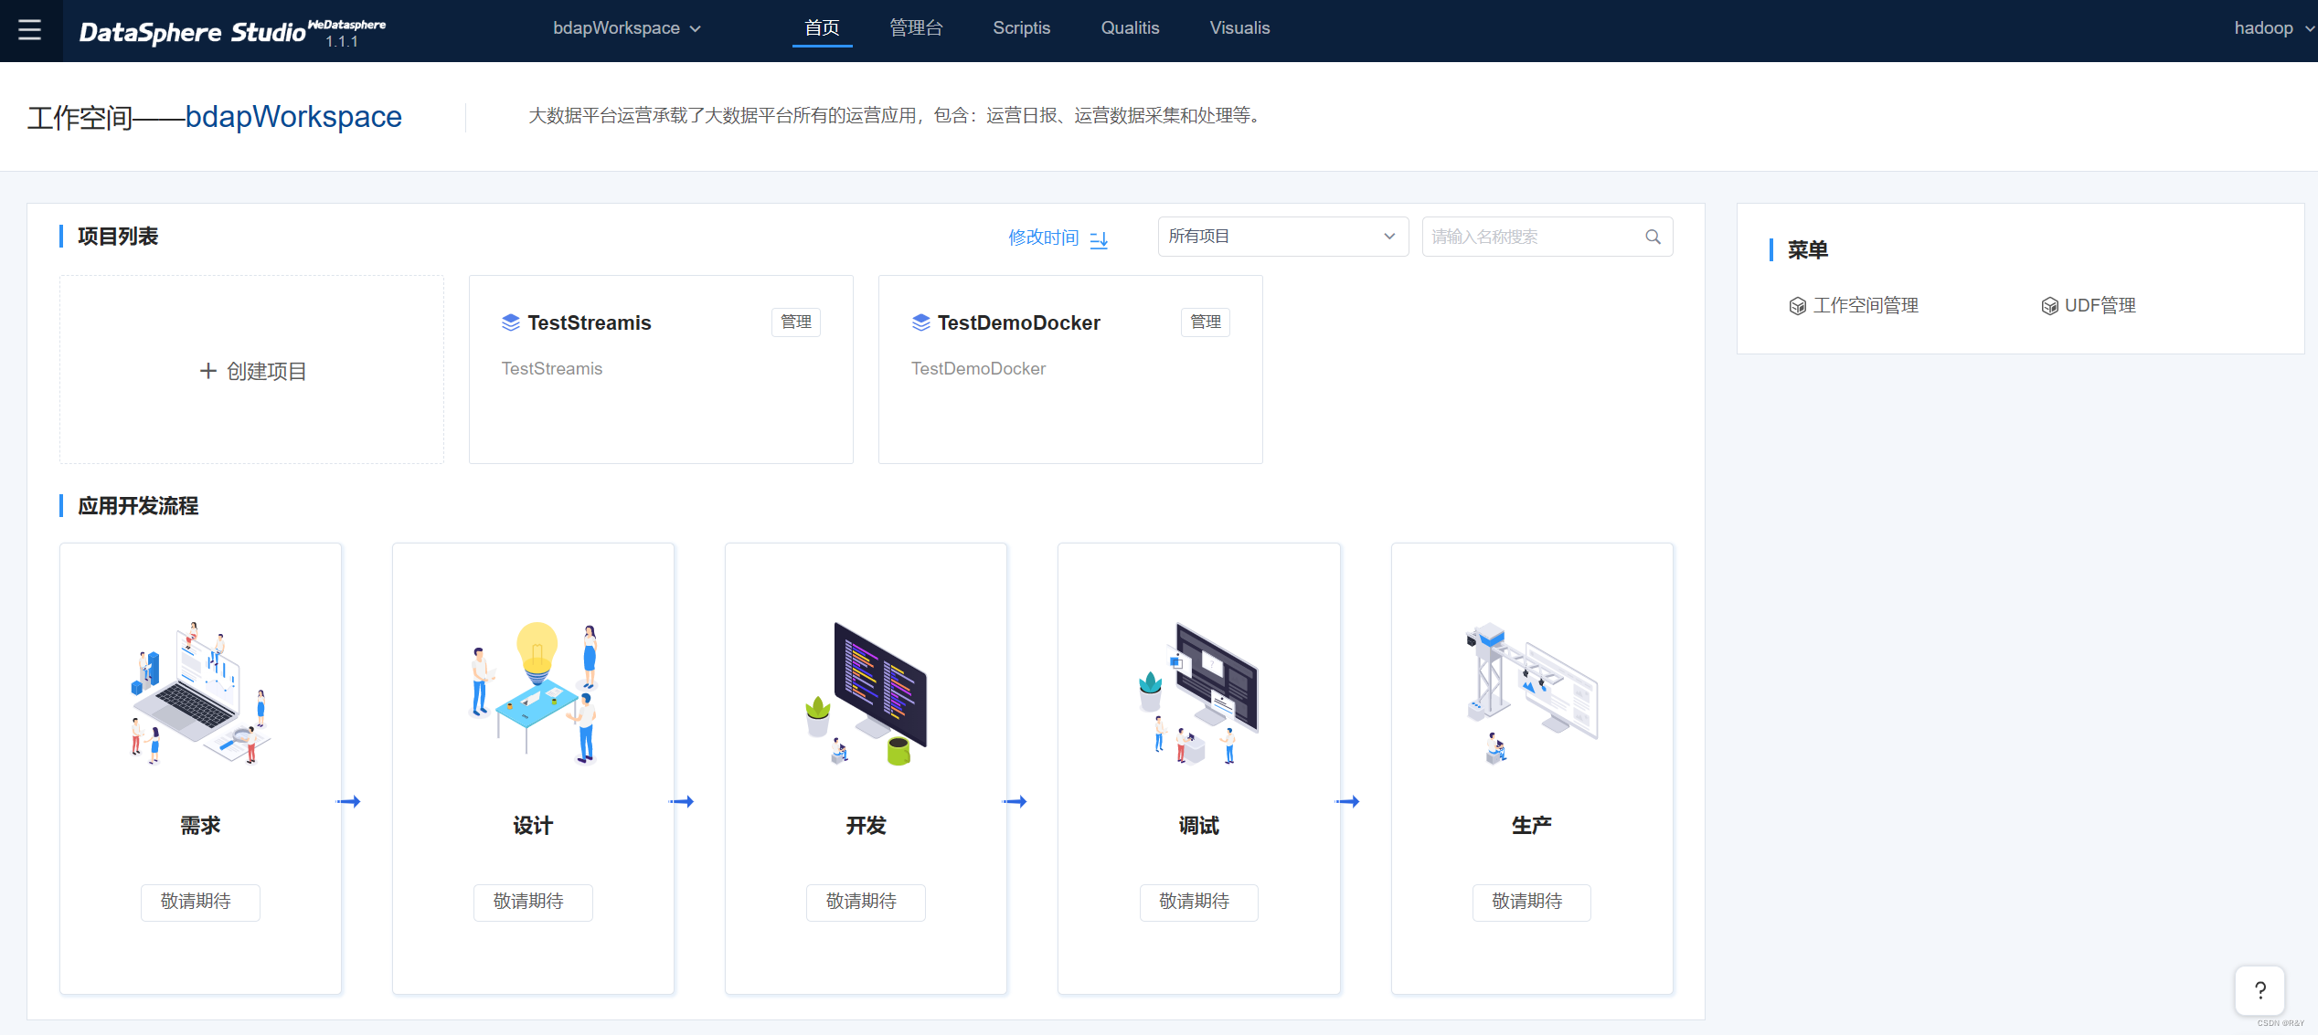
Task: Click the plus icon for 创建项目
Action: [208, 371]
